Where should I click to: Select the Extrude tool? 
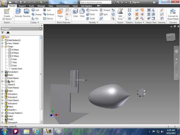tap(18, 13)
